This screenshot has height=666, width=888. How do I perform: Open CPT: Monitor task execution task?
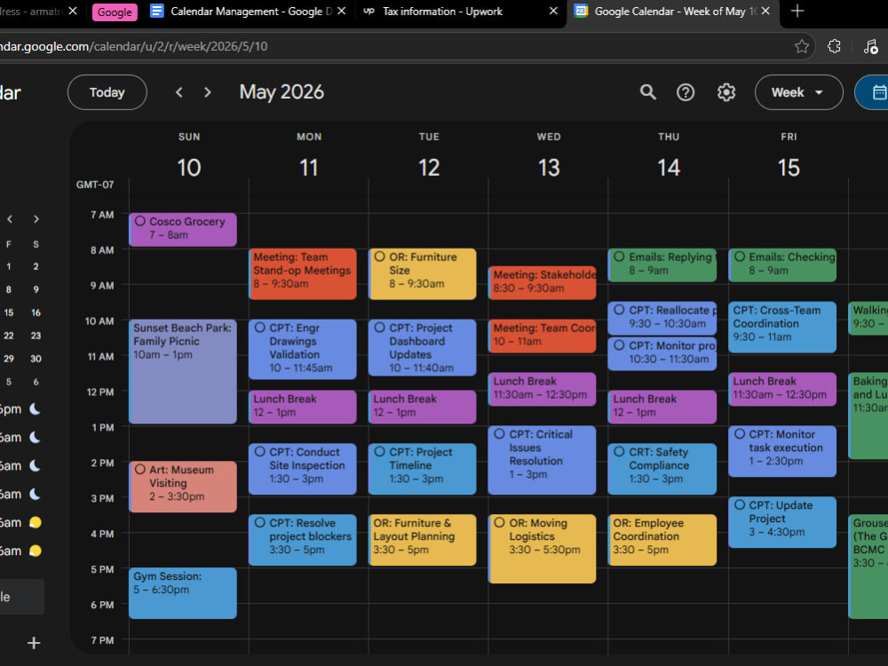[782, 451]
